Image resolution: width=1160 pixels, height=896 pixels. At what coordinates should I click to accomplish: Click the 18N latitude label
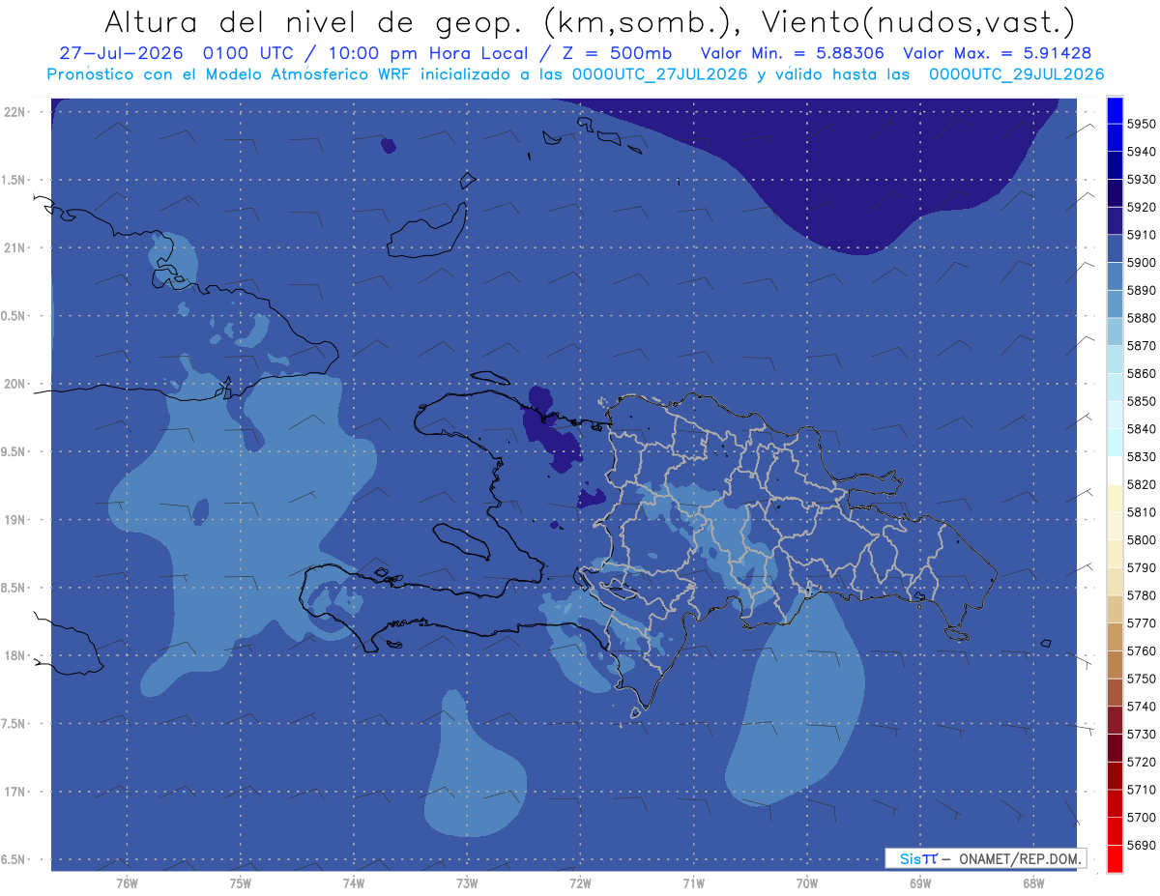[15, 655]
